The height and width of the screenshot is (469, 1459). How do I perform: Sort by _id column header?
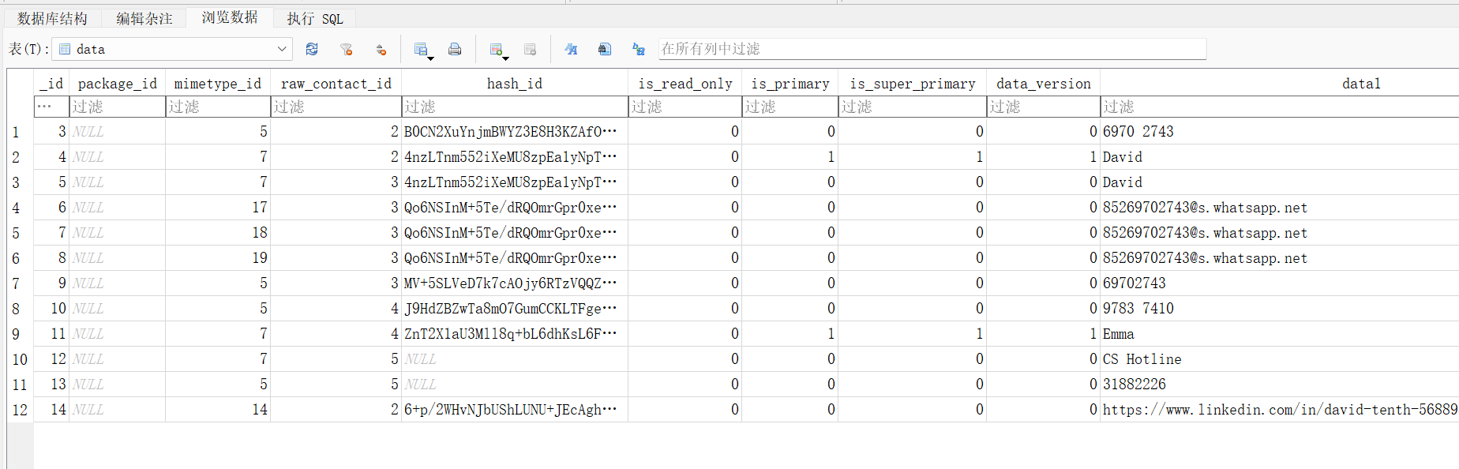[x=51, y=84]
